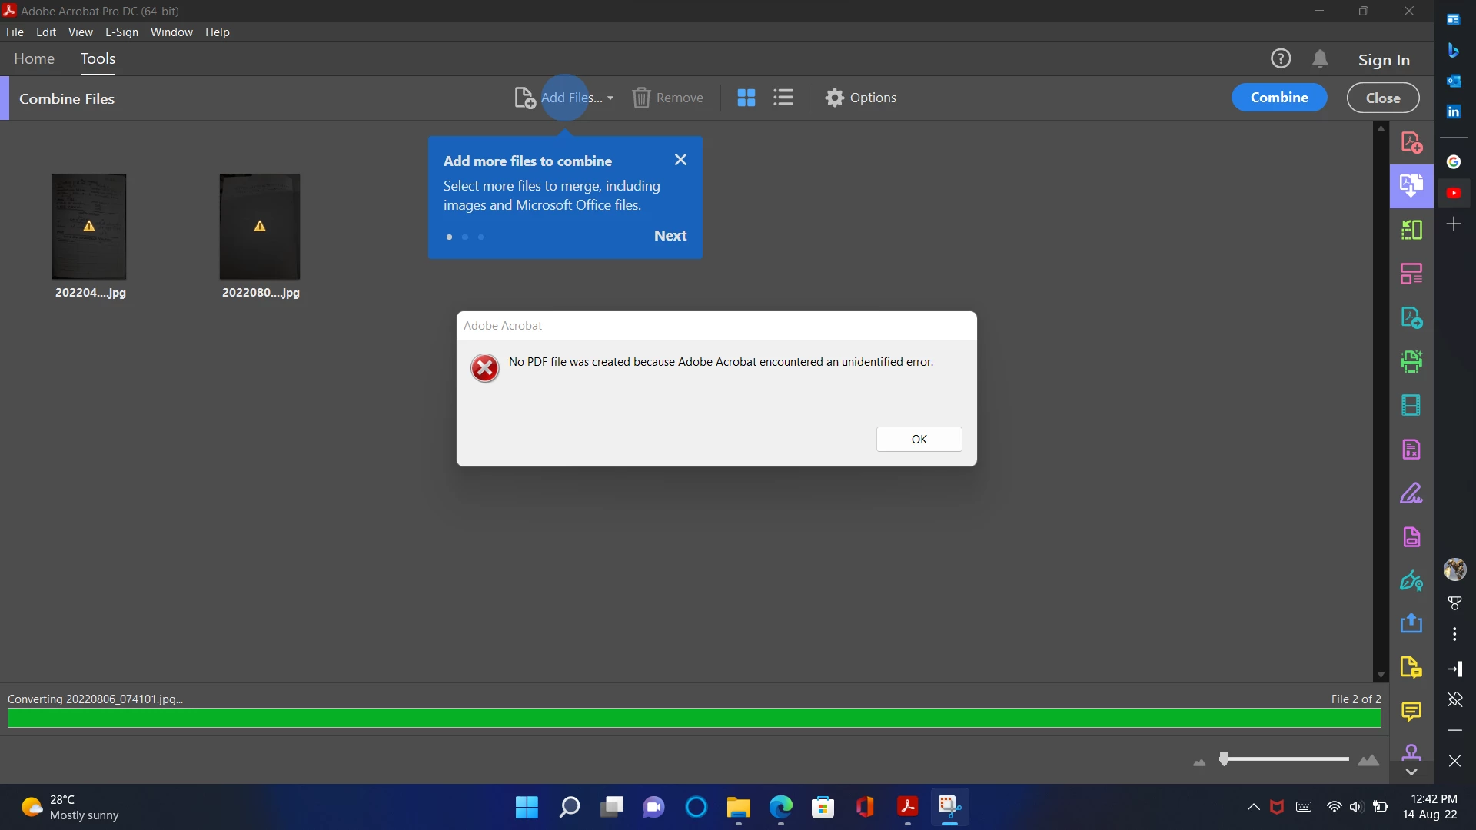This screenshot has width=1476, height=830.
Task: Expand the tools pane down chevron
Action: tap(1411, 772)
